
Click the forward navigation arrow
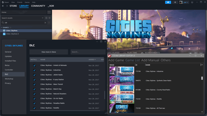tap(7, 6)
